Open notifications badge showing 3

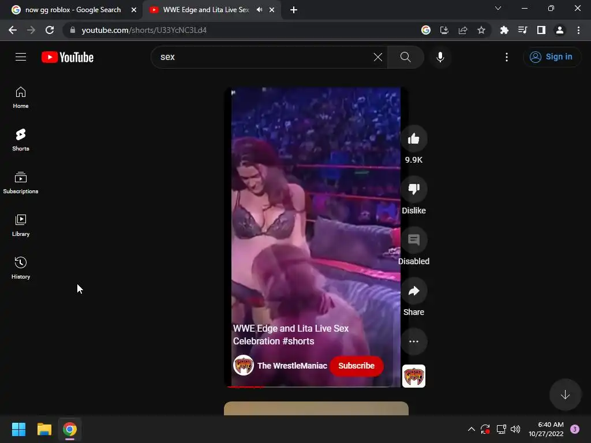(575, 429)
